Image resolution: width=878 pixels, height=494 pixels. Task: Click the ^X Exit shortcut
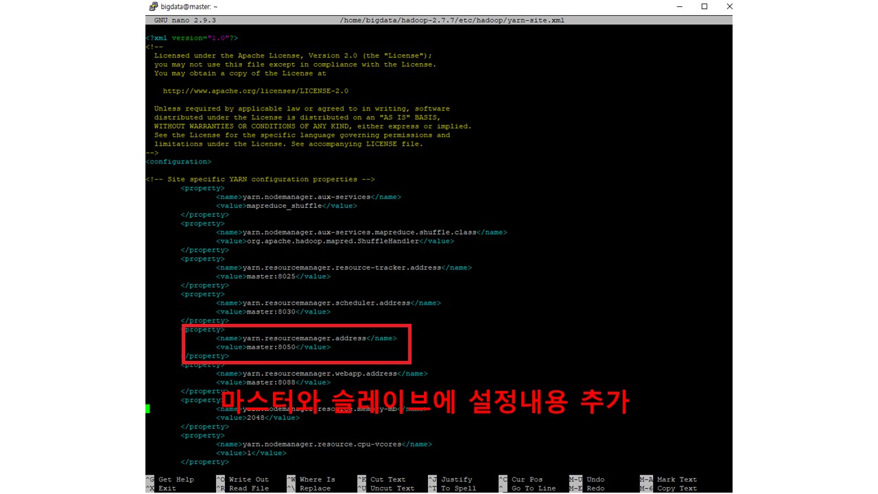click(161, 489)
